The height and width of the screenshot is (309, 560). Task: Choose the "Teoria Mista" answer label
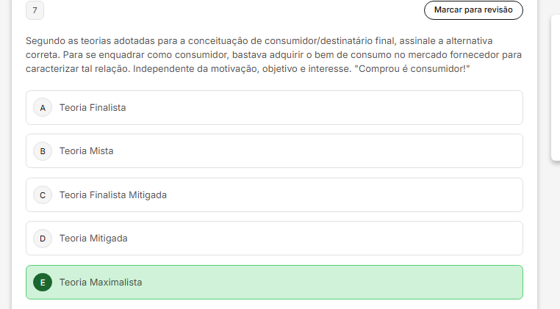tap(86, 151)
